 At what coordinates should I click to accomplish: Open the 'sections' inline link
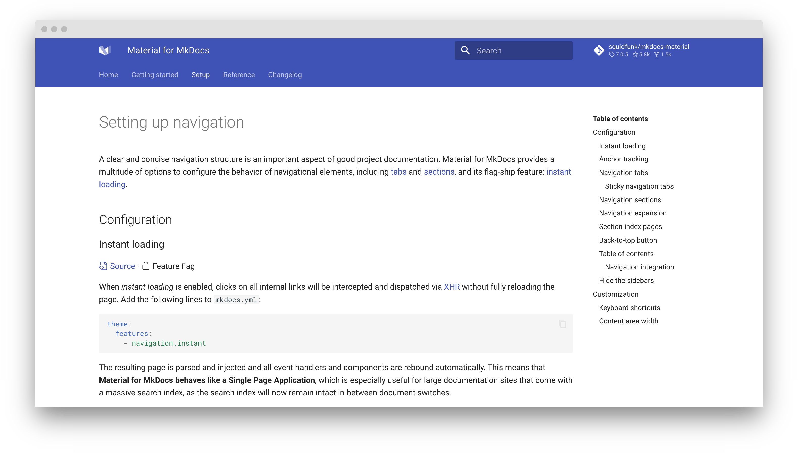[439, 172]
